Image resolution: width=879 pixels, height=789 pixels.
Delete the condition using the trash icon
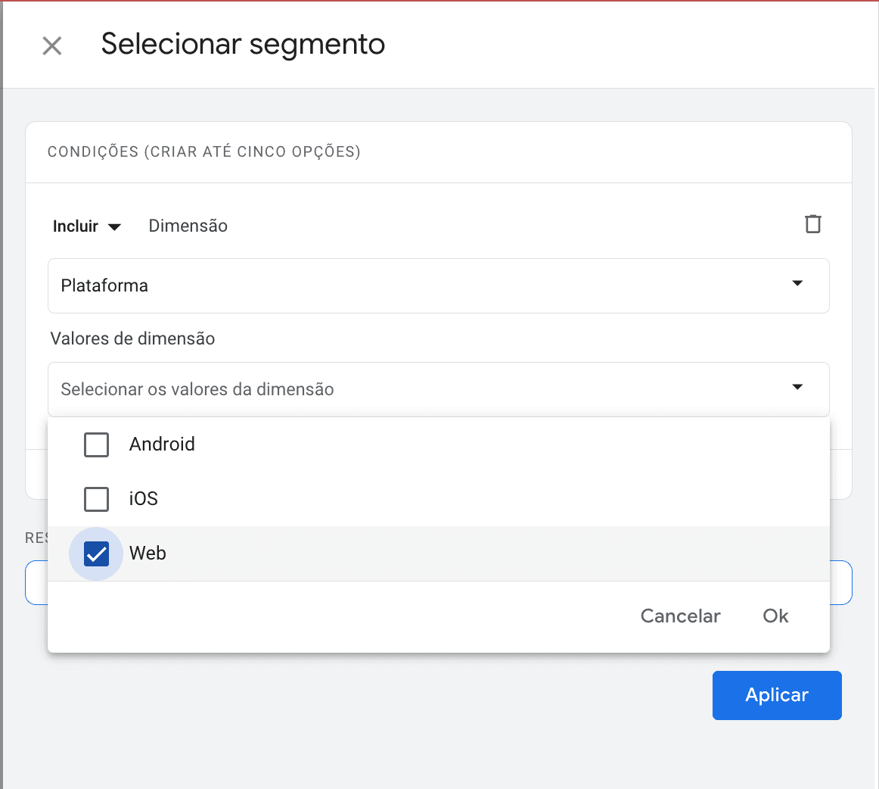coord(813,224)
